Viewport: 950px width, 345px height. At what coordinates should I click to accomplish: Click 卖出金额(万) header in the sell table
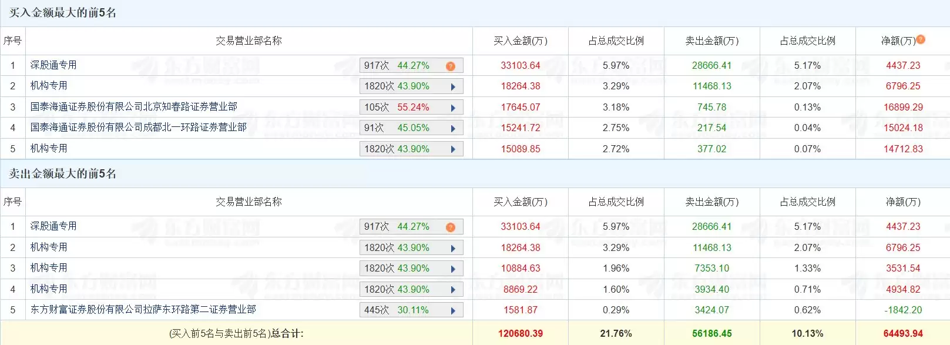[712, 202]
